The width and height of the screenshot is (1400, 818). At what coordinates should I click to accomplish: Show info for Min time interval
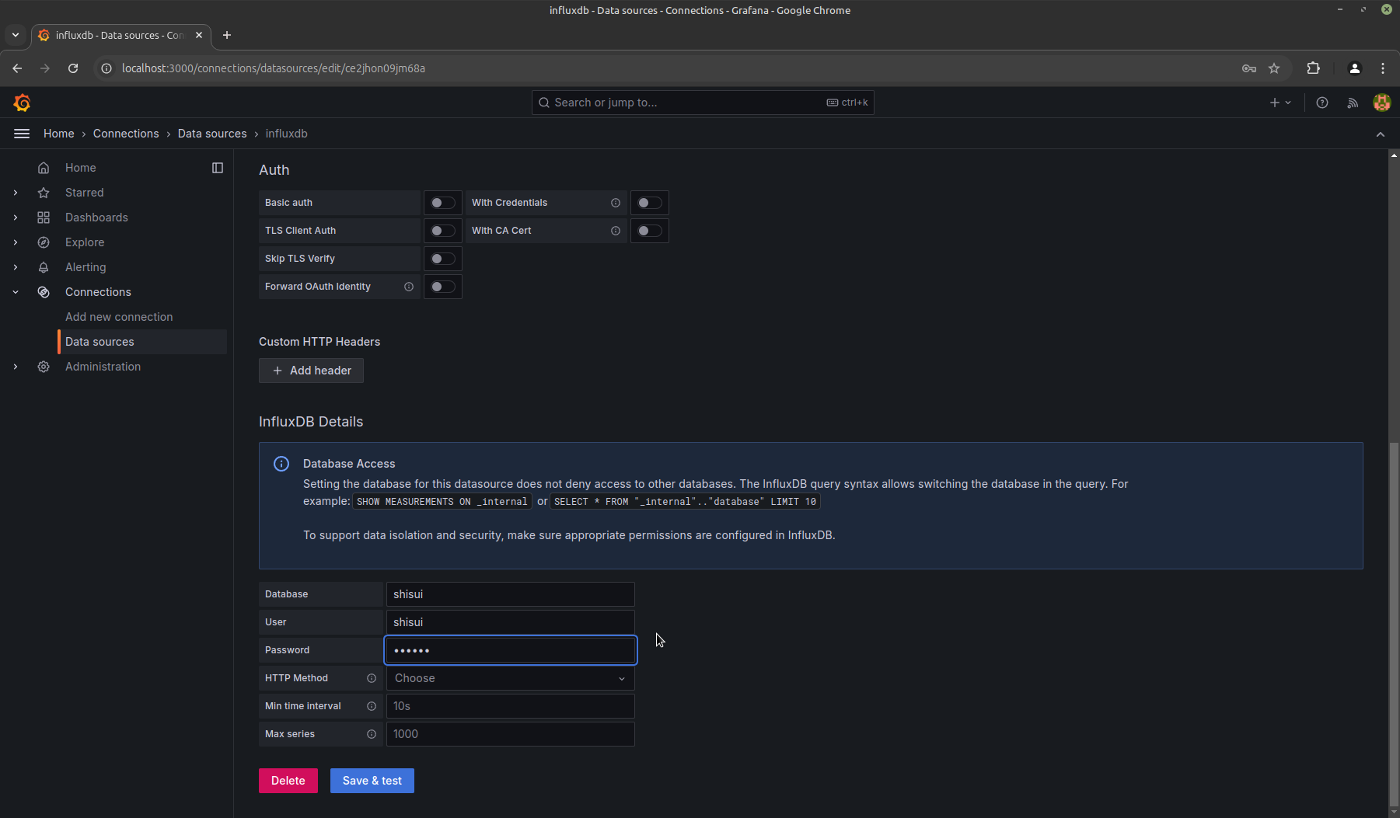372,706
